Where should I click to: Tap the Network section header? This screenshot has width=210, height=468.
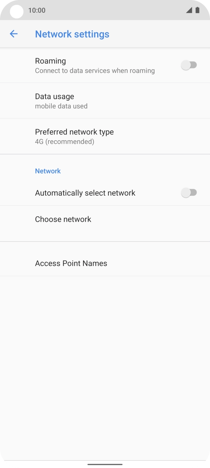[x=48, y=171]
